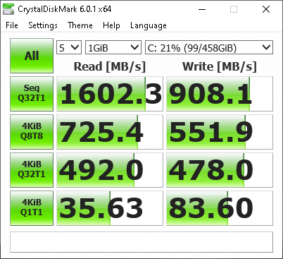The image size is (283, 259).
Task: Click the 4KiB Q32T1 write result 478.0
Action: point(220,170)
